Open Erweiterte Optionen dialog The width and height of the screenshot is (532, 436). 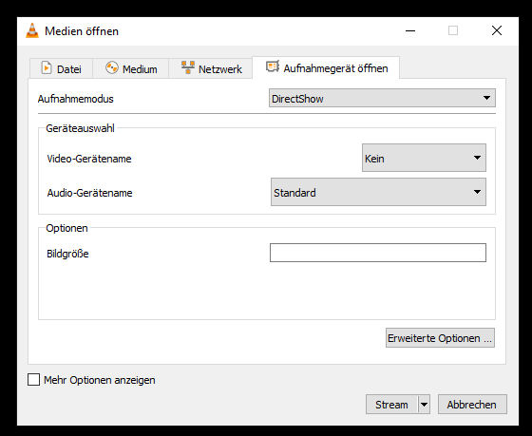[x=440, y=338]
